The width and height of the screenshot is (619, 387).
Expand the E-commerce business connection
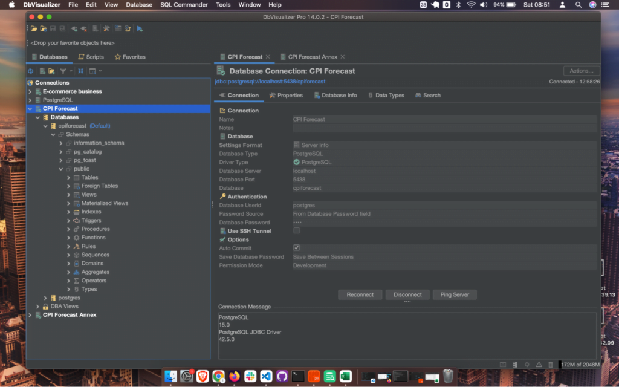point(30,91)
